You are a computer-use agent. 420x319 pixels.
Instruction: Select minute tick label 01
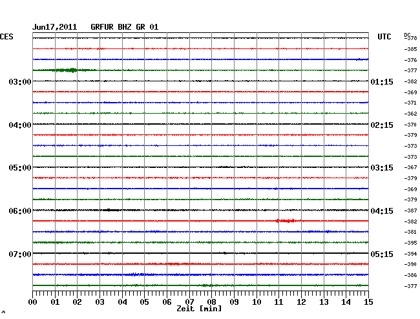click(55, 302)
